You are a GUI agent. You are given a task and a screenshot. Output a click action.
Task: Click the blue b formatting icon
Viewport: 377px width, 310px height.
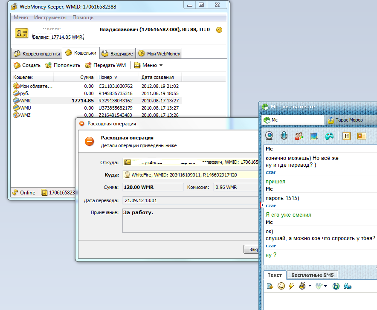tap(336, 286)
